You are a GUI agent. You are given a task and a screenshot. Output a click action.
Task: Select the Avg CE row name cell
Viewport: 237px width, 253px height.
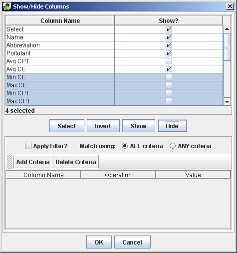60,69
